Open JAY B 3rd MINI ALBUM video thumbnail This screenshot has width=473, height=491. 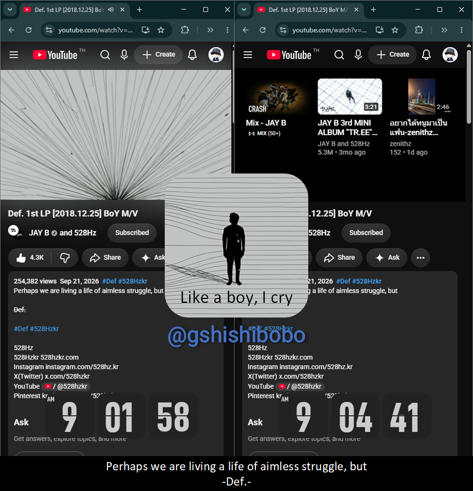coord(350,97)
